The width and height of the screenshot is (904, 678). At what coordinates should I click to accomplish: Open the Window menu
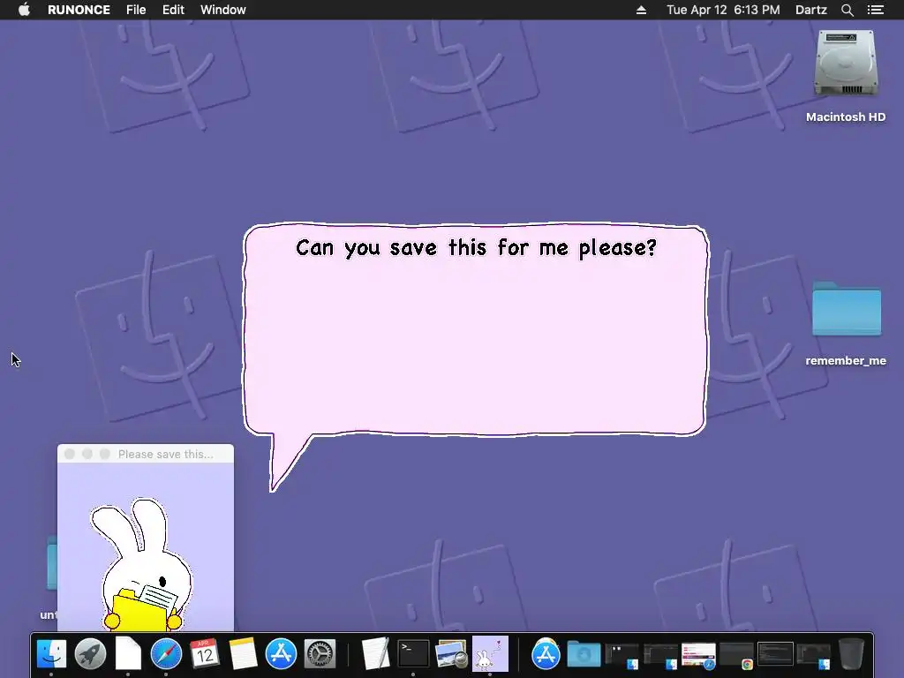pyautogui.click(x=223, y=10)
